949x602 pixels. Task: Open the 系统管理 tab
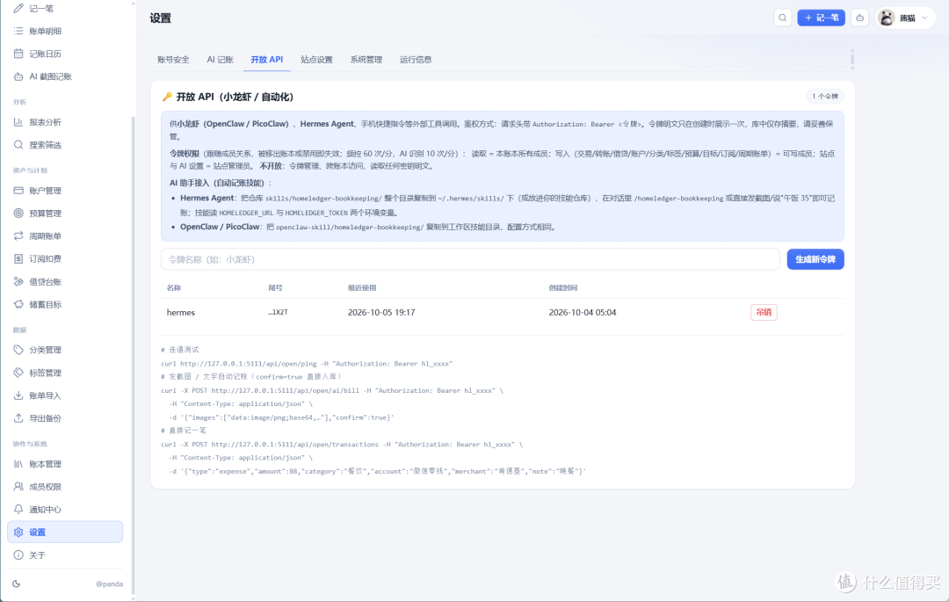click(x=366, y=59)
